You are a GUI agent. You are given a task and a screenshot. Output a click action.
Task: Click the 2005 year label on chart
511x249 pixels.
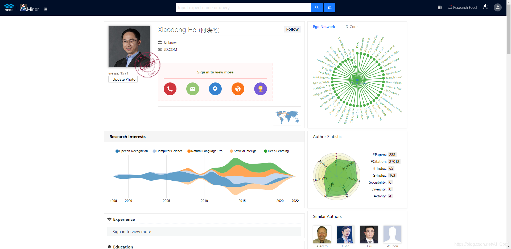pos(166,201)
